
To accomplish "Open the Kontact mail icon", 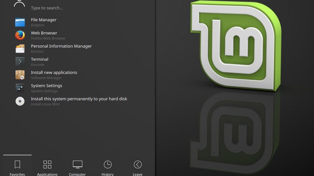I will pos(20,49).
